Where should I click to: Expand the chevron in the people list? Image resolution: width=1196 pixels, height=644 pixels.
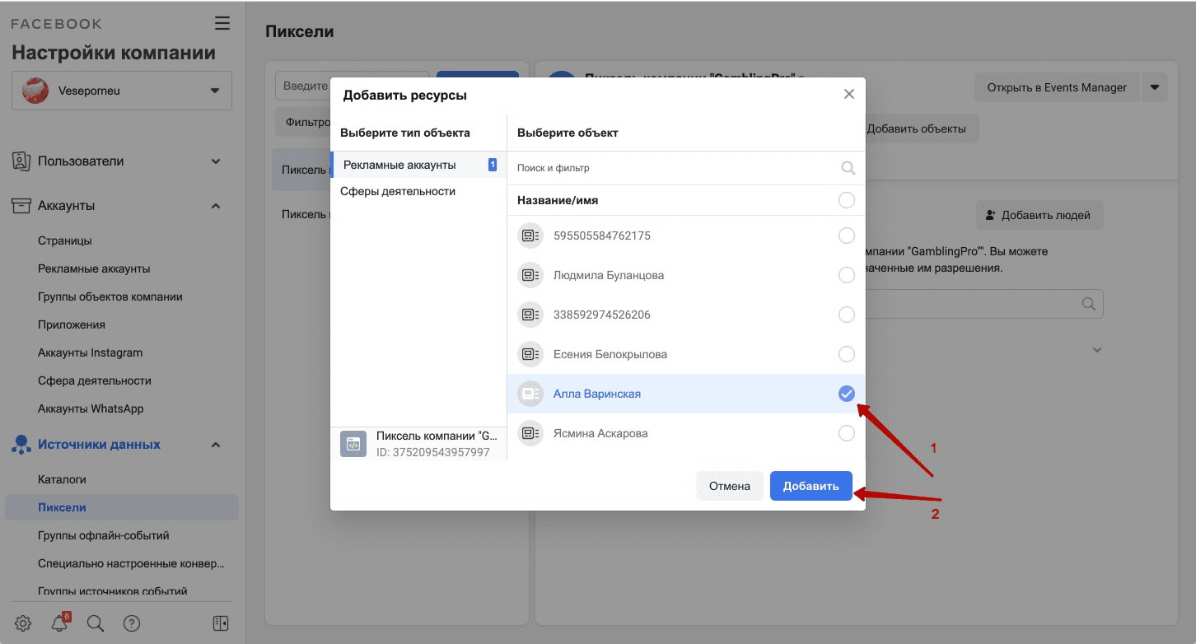(1096, 349)
